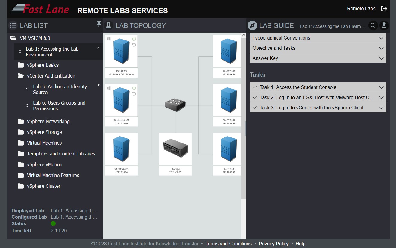This screenshot has width=396, height=248.
Task: Click the Fast Lane logo
Action: point(40,9)
